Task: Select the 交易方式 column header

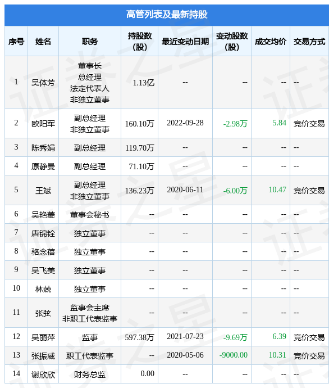Action: [x=309, y=41]
